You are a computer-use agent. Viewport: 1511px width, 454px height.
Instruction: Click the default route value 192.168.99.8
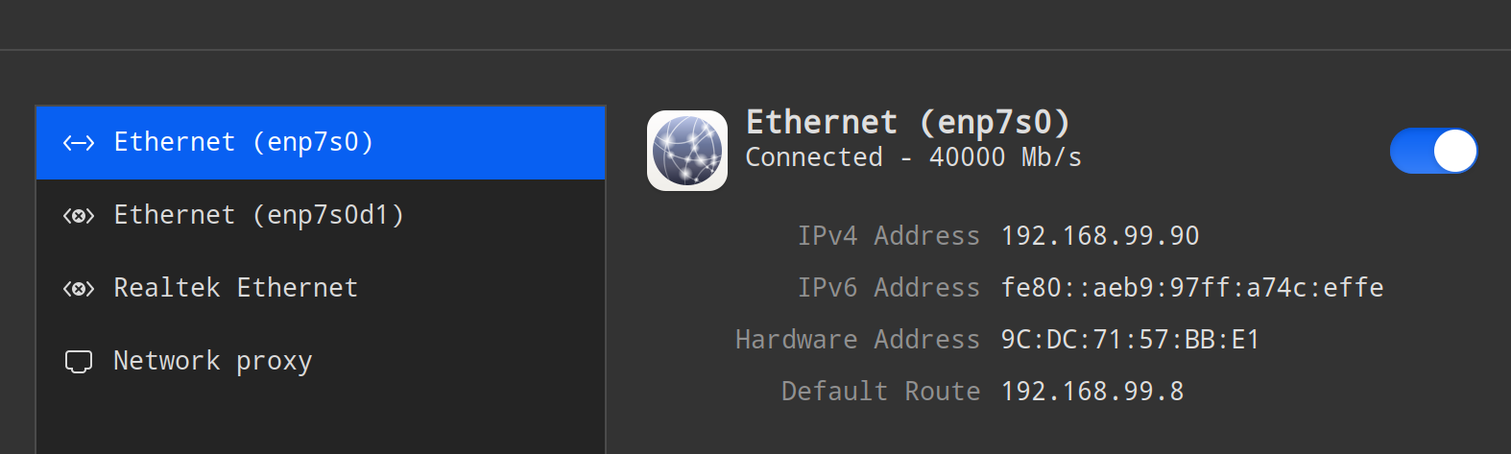click(x=1092, y=392)
